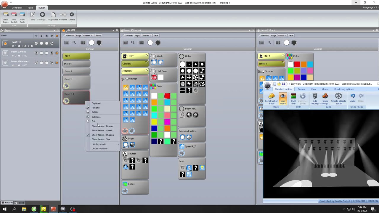Toggle the freeze checkbox for beam 450 smart

46,63
